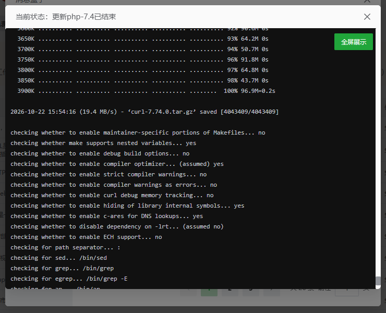Click the 3850K 98% download progress line

click(x=143, y=80)
